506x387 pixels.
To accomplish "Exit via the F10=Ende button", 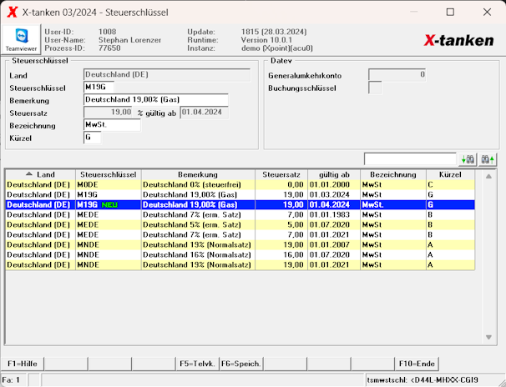I will 417,364.
